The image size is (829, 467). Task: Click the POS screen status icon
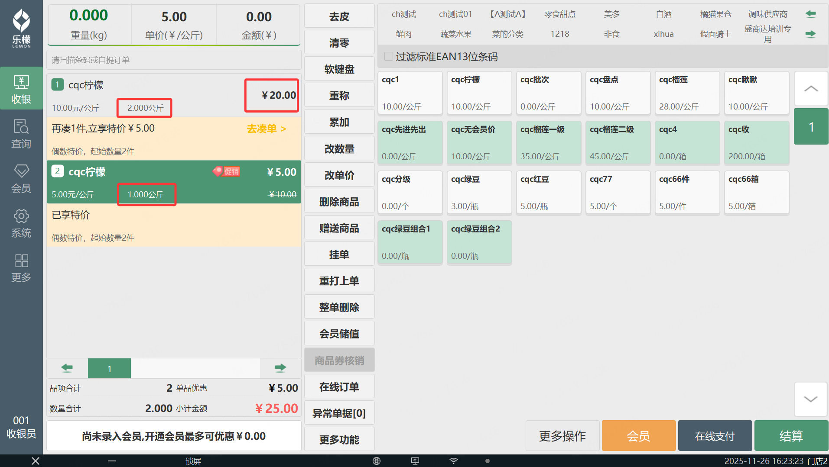(415, 461)
